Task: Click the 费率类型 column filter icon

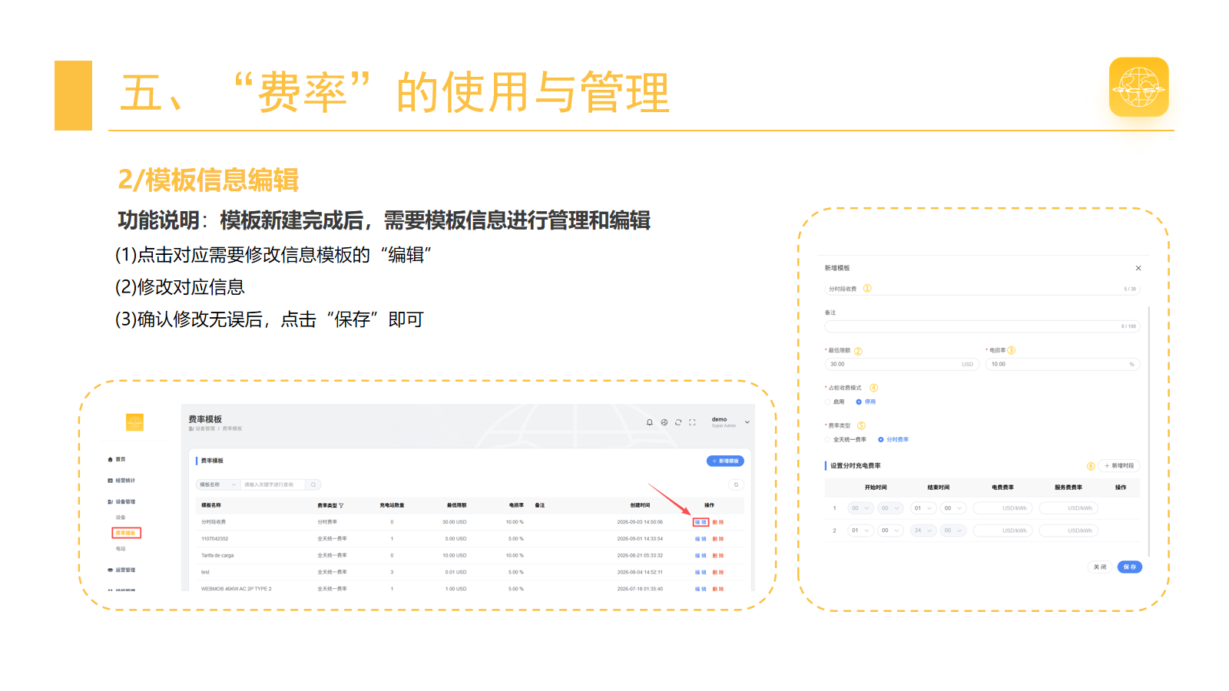Action: click(x=341, y=505)
